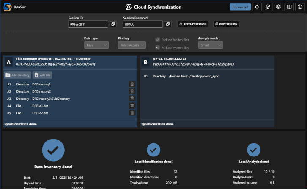Select the D:\Directory1 path text
Image resolution: width=307 pixels, height=189 pixels.
[x=41, y=85]
